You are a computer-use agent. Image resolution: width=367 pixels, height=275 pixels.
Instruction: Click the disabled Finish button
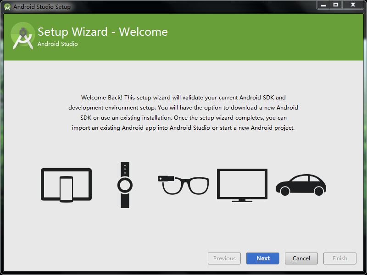coord(340,258)
